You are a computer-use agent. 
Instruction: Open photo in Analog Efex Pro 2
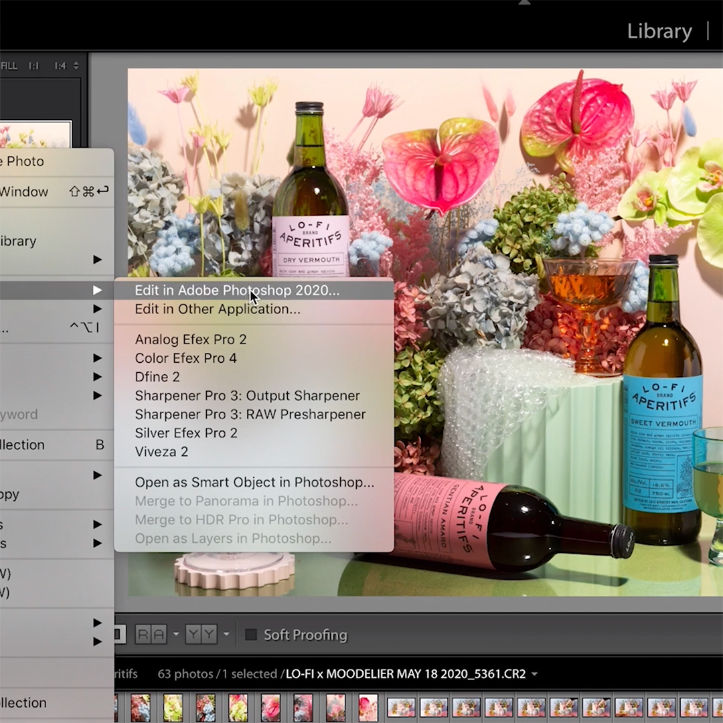[x=254, y=339]
